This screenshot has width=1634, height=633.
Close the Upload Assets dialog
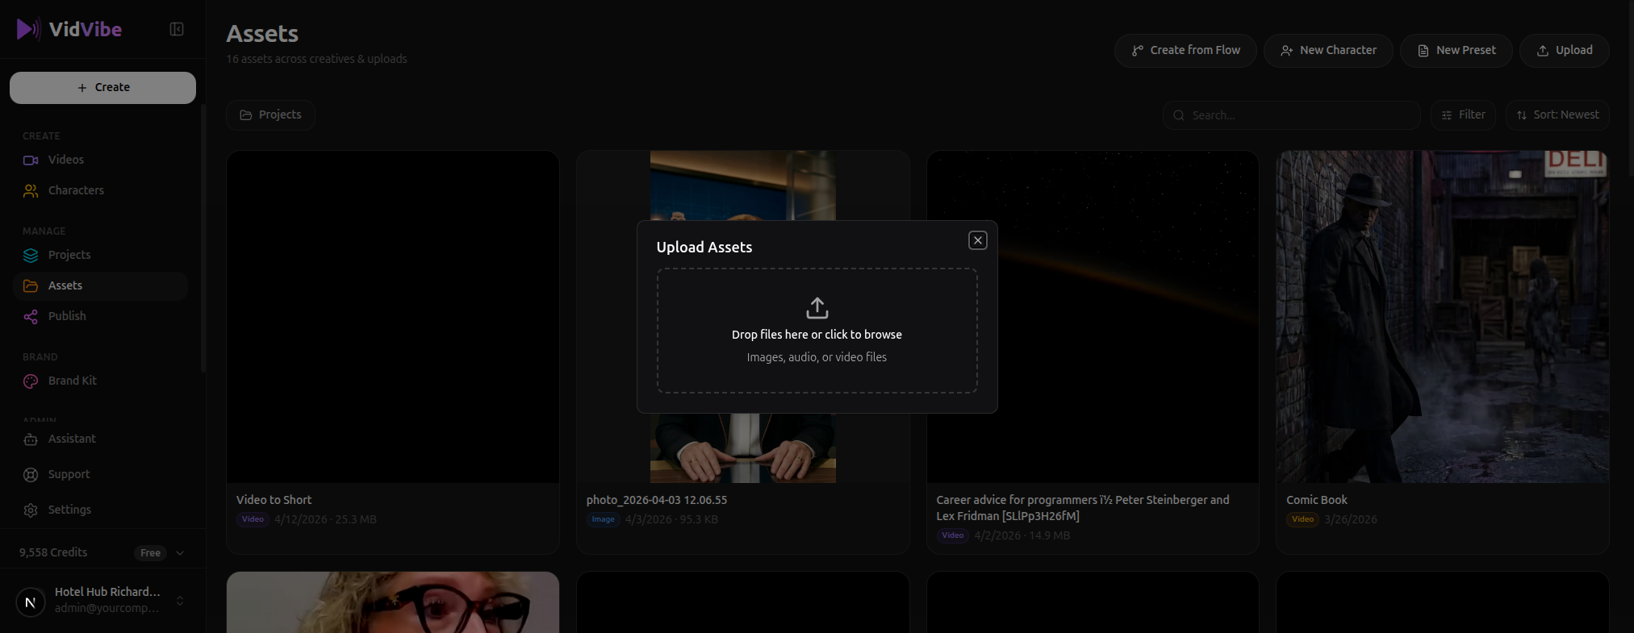(978, 240)
